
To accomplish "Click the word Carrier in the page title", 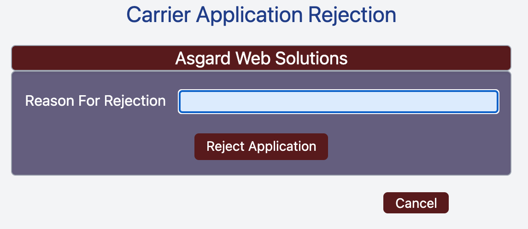I will [x=158, y=15].
